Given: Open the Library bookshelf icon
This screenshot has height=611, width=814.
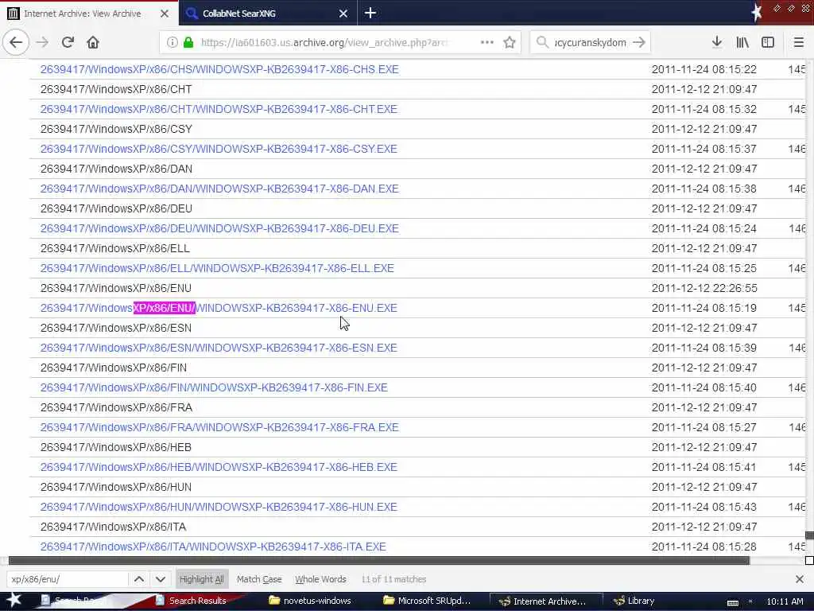Looking at the screenshot, I should click(742, 42).
